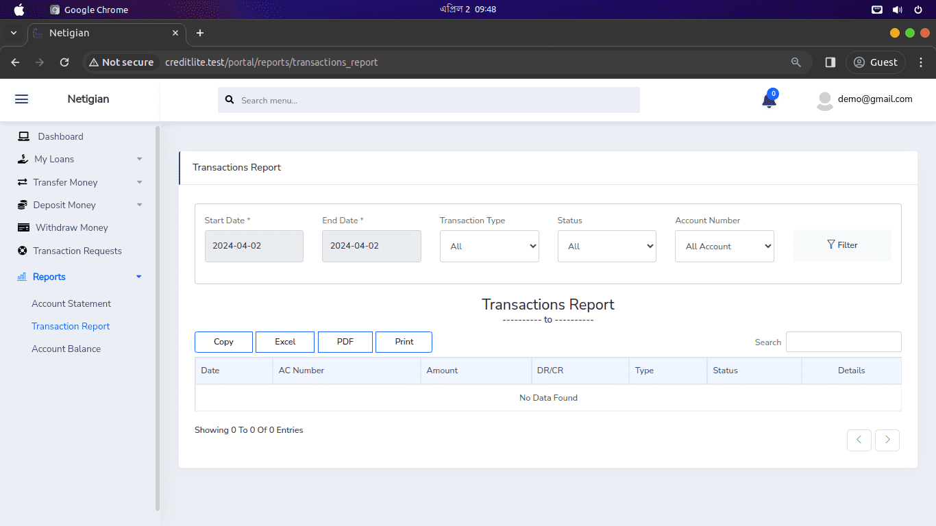Open the notification bell icon
Image resolution: width=936 pixels, height=526 pixels.
[769, 100]
